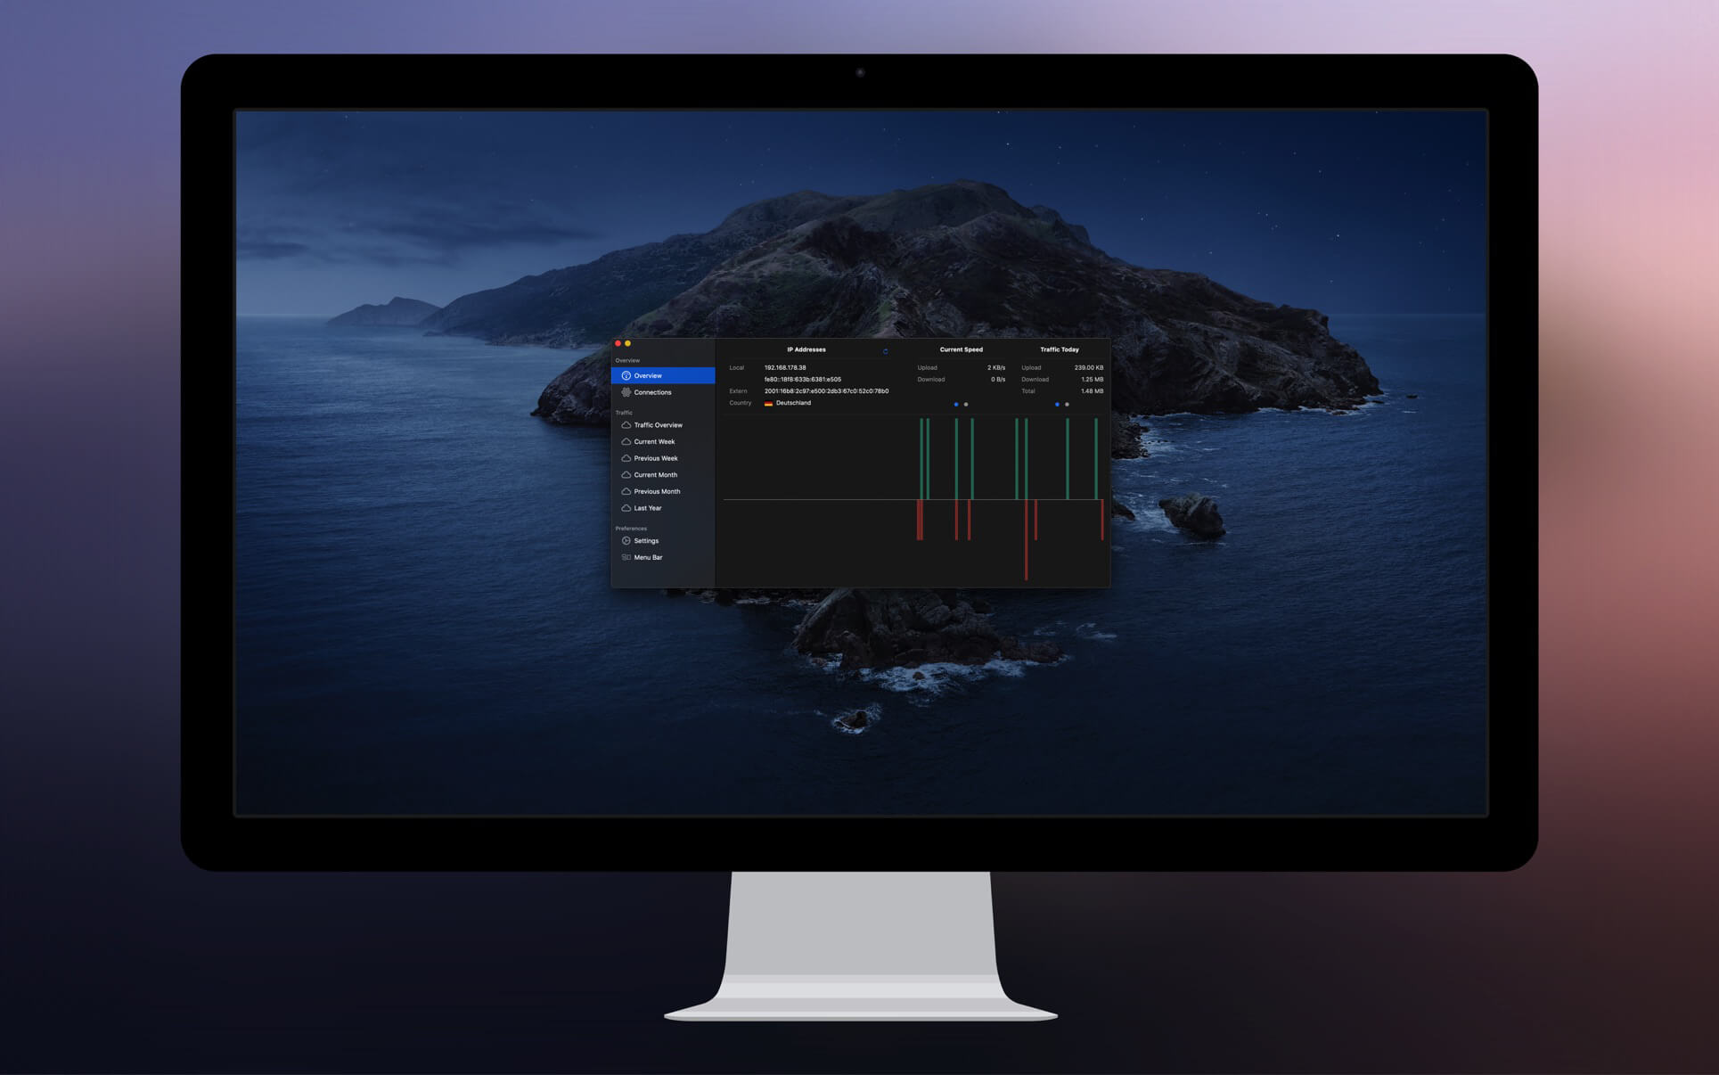Open the Current Month traffic view
Image resolution: width=1719 pixels, height=1075 pixels.
[x=655, y=475]
